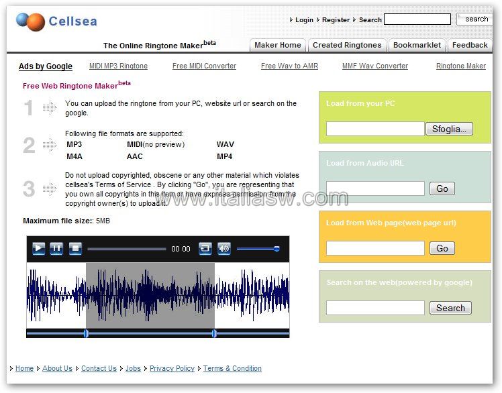The width and height of the screenshot is (502, 393).
Task: Click the Load from your PC file field
Action: click(375, 129)
